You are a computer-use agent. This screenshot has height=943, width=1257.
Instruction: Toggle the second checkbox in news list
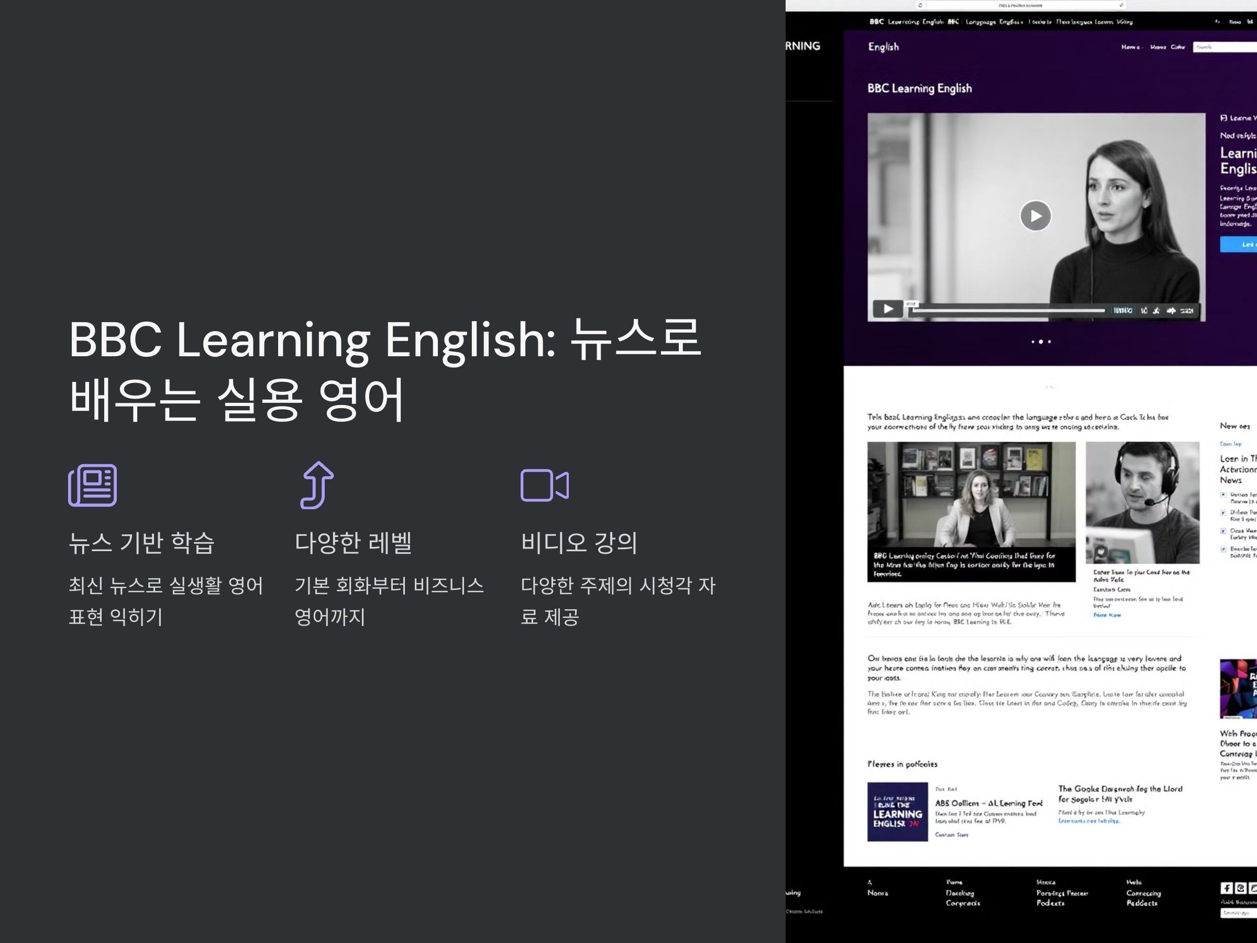tap(1223, 513)
